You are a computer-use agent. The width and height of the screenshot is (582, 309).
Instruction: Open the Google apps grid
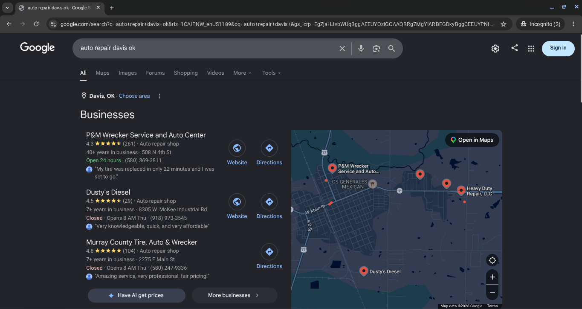click(x=531, y=49)
